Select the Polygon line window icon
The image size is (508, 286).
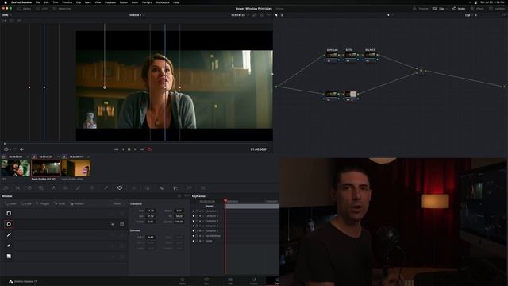[x=9, y=235]
